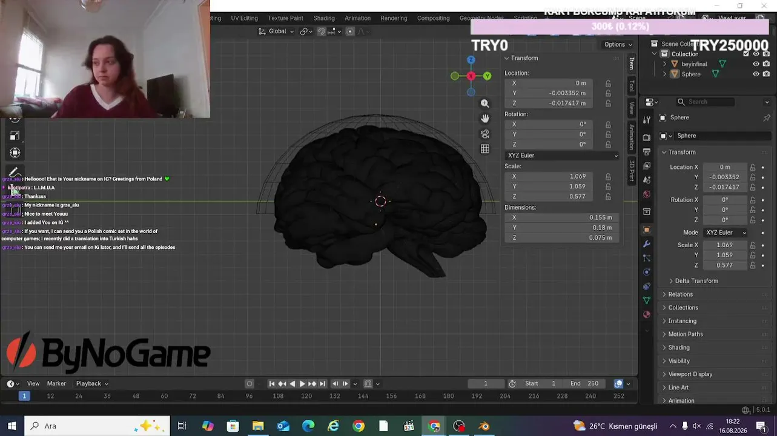Image resolution: width=777 pixels, height=436 pixels.
Task: Open the Physics properties tab icon
Action: (x=647, y=272)
